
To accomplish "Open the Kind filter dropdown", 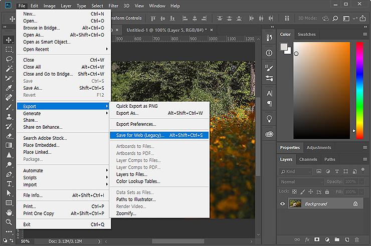I will [x=295, y=171].
